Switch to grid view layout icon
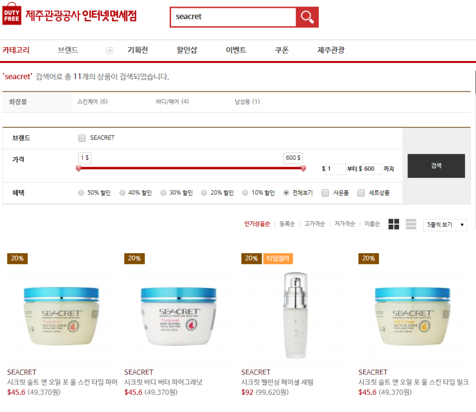The width and height of the screenshot is (476, 412). click(x=394, y=224)
